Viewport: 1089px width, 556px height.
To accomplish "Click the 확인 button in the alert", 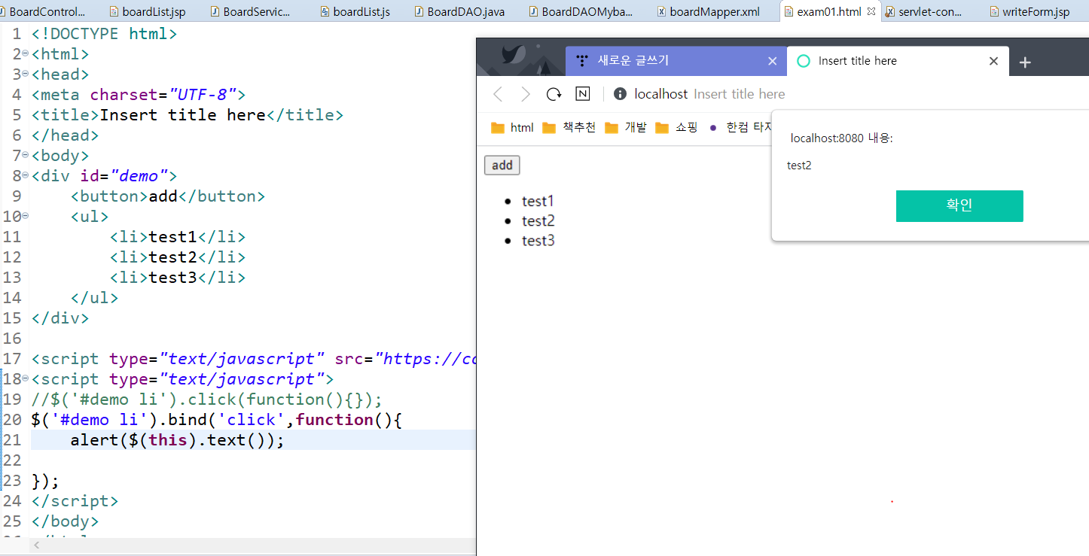I will point(959,206).
